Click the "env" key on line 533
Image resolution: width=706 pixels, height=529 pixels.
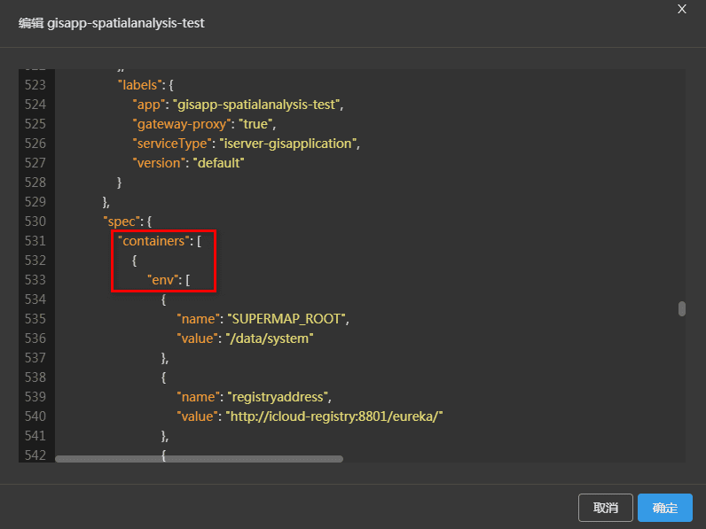click(x=162, y=280)
